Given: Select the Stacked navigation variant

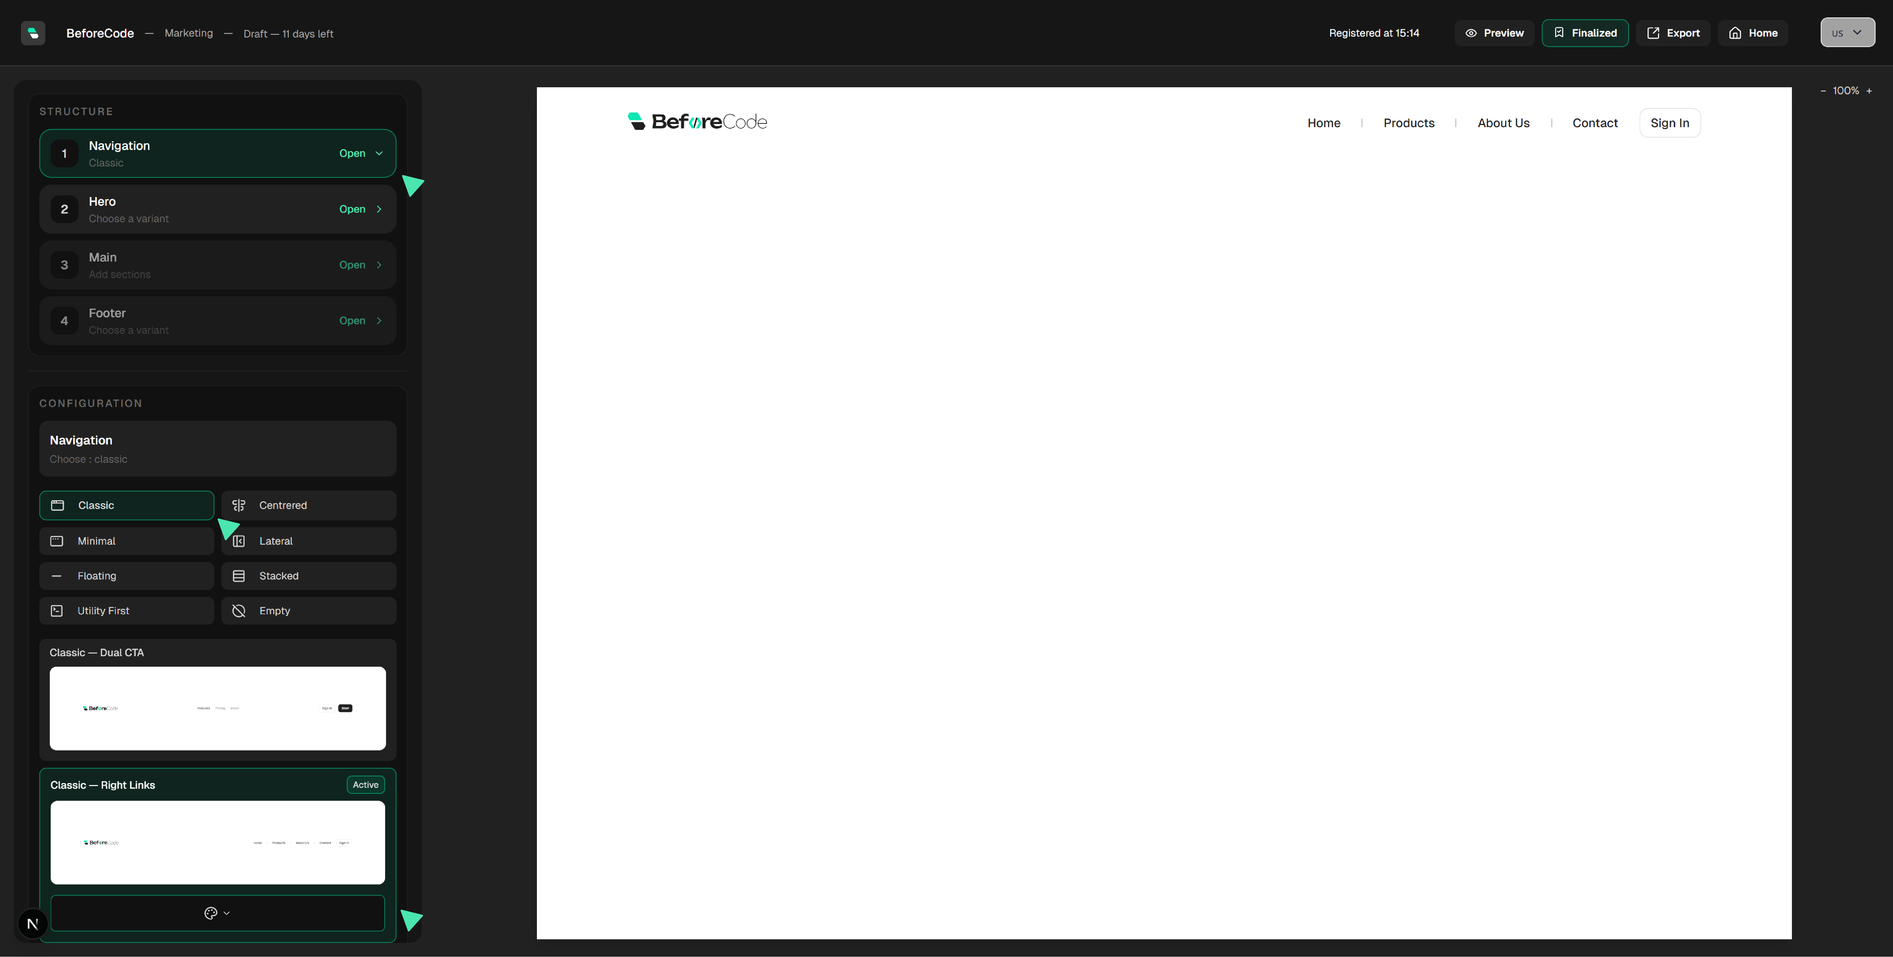Looking at the screenshot, I should pos(309,576).
